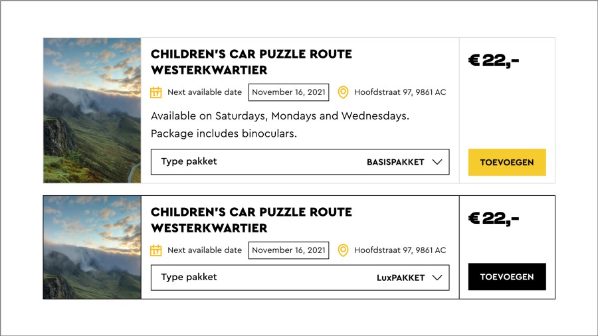This screenshot has width=598, height=336.
Task: Select the date field in the bottom card
Action: point(288,250)
